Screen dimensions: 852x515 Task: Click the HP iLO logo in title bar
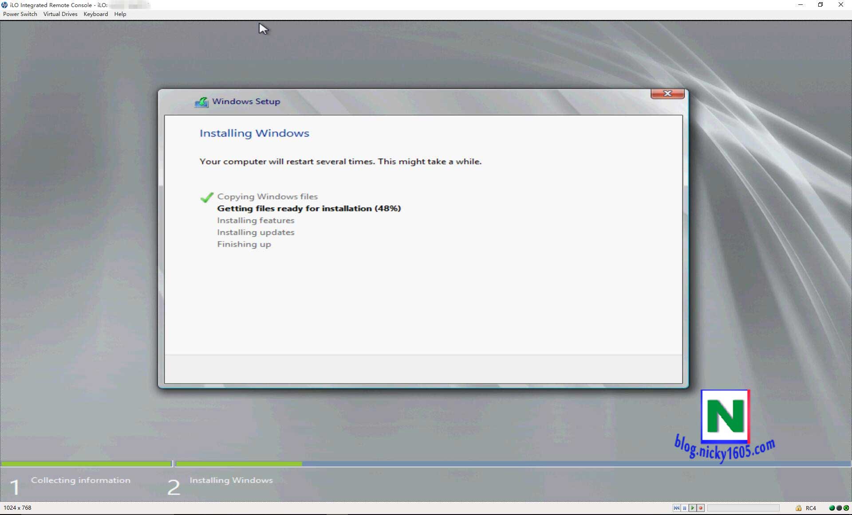click(x=4, y=5)
